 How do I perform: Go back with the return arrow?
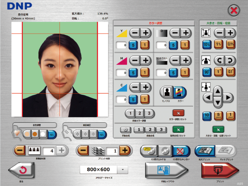click(24, 170)
